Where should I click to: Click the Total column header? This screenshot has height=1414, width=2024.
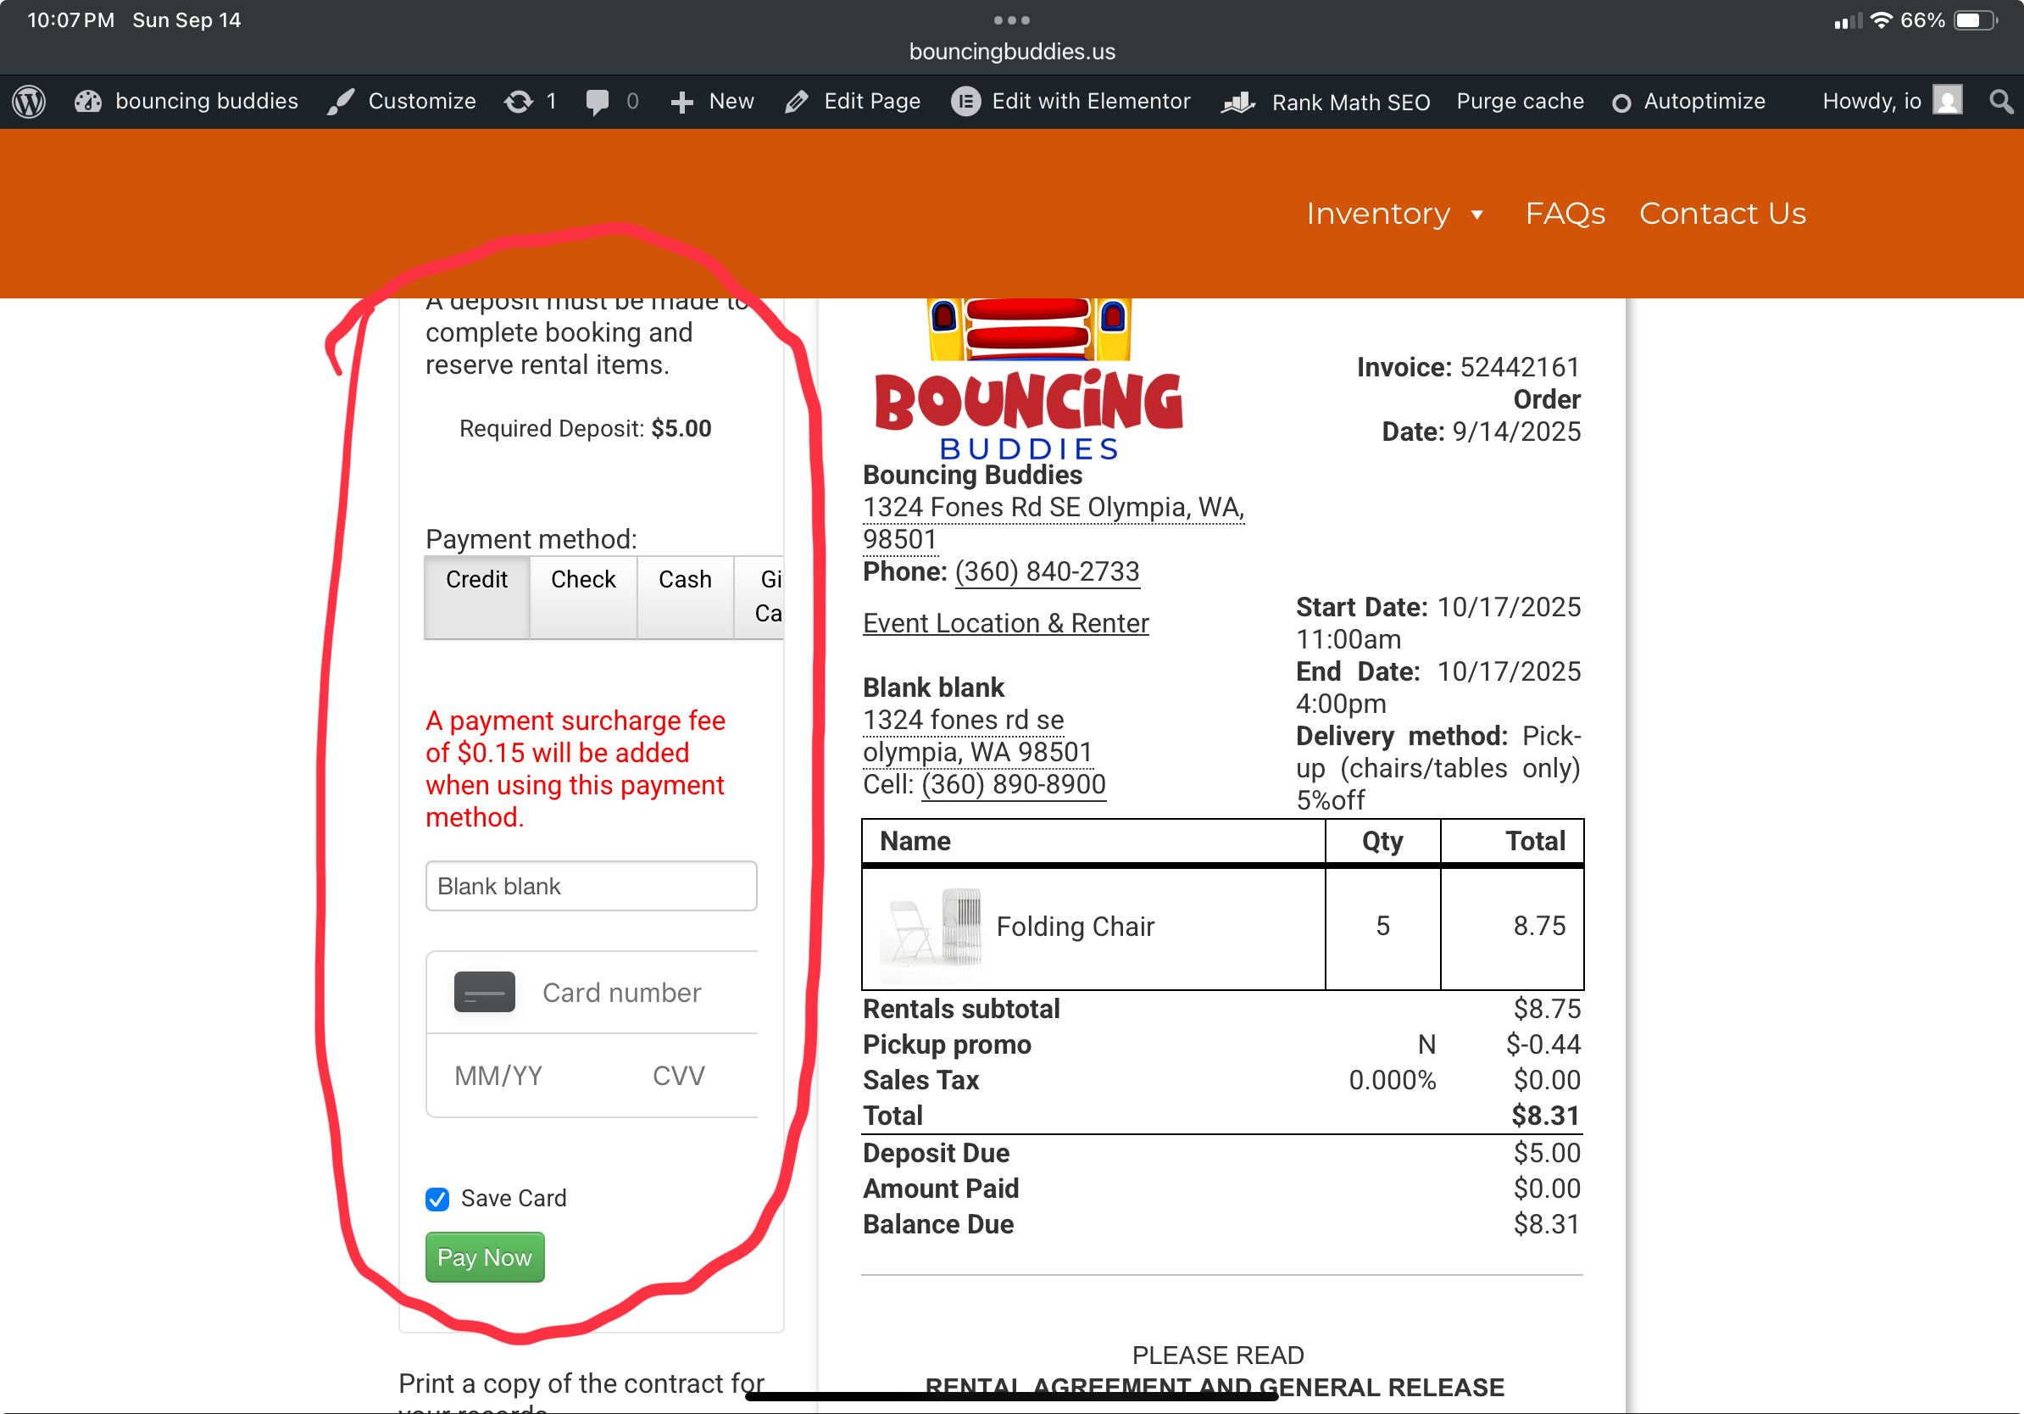click(1535, 841)
